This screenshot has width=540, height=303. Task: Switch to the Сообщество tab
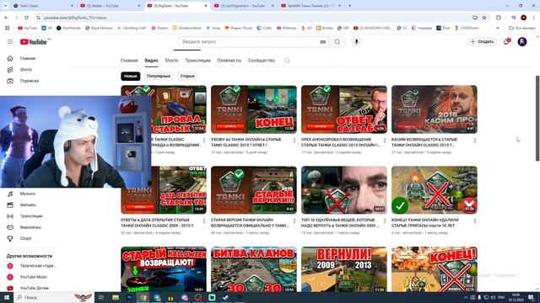click(262, 61)
